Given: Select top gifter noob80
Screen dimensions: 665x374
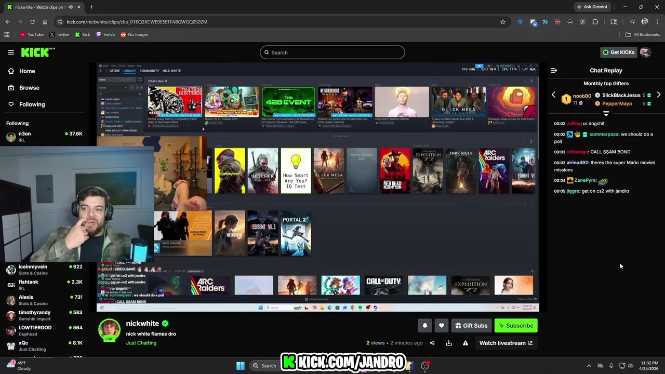Looking at the screenshot, I should pyautogui.click(x=582, y=96).
